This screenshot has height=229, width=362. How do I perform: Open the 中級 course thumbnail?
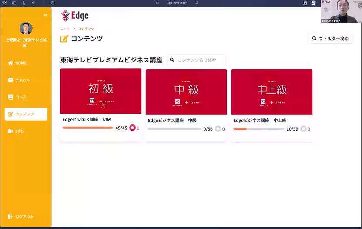(186, 92)
